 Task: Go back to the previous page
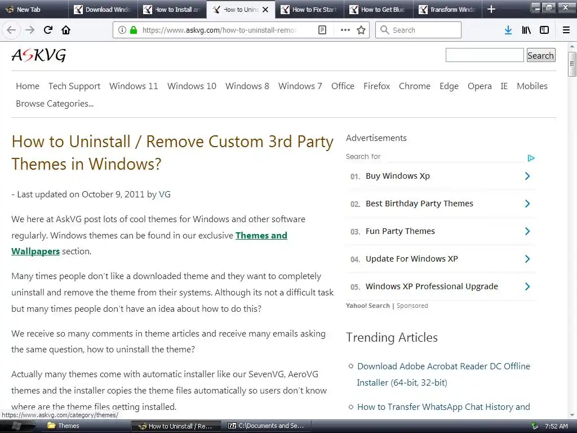click(11, 30)
